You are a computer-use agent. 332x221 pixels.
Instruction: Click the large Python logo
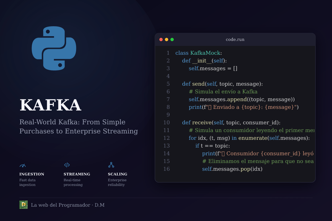(x=54, y=48)
